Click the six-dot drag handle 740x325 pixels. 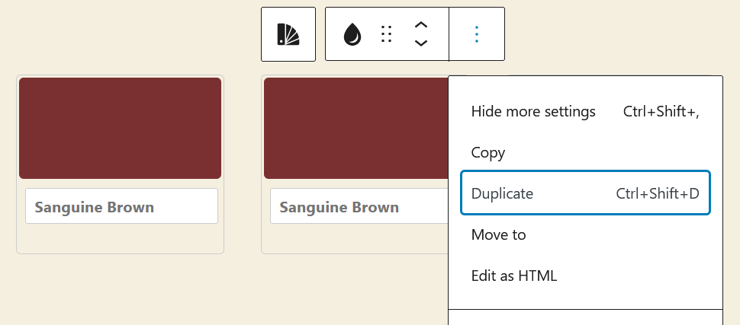pos(387,34)
